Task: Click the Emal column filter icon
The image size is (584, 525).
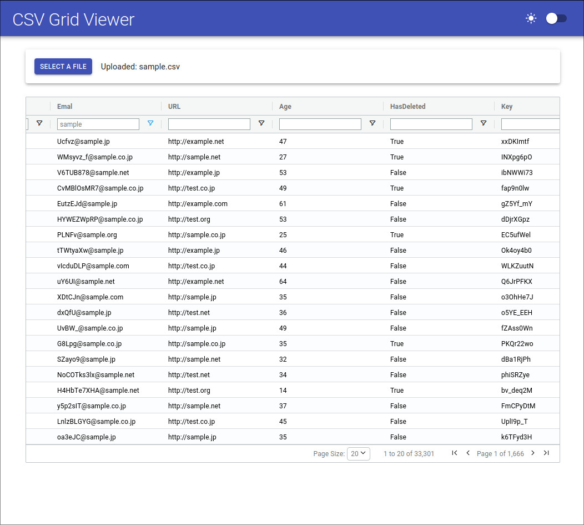Action: pos(150,123)
